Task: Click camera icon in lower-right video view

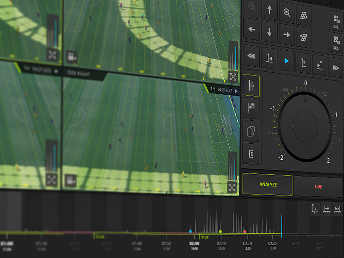Action: [70, 181]
